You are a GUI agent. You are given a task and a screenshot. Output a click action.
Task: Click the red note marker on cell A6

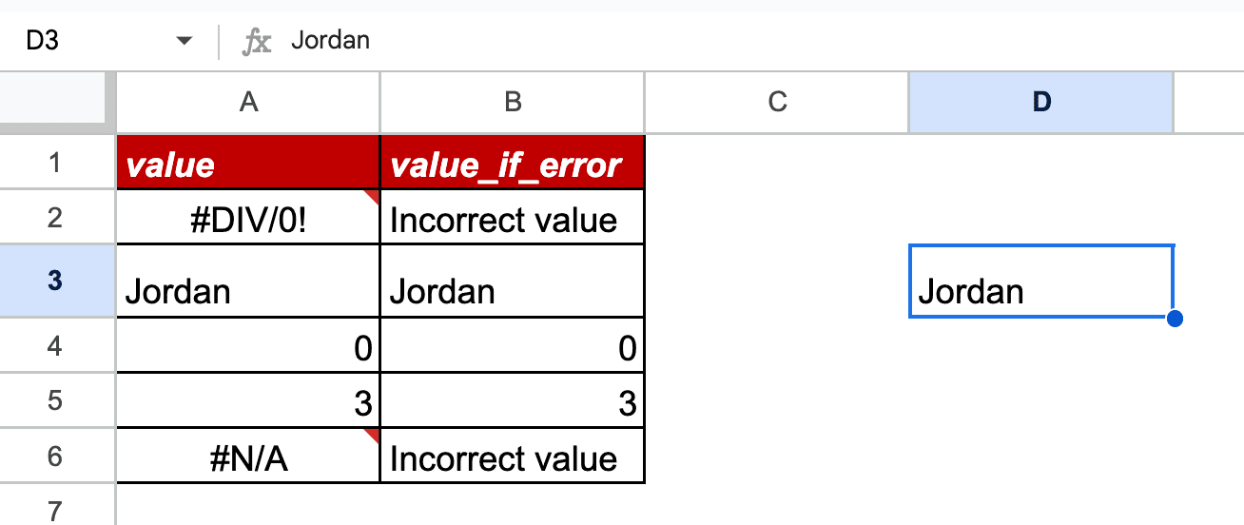click(x=373, y=435)
